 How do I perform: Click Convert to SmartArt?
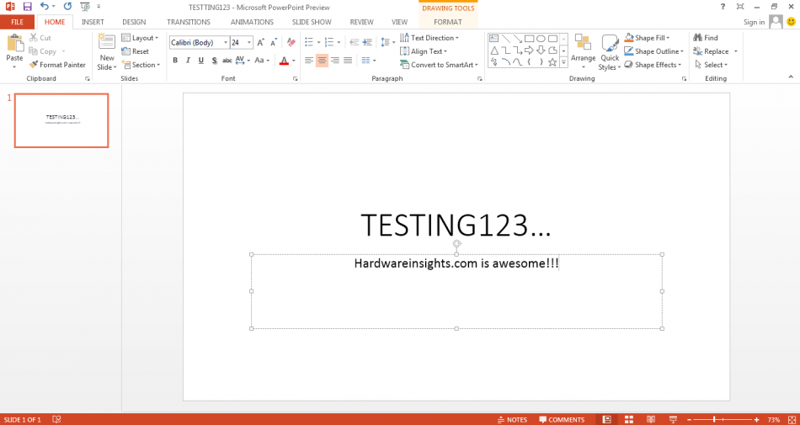click(439, 65)
